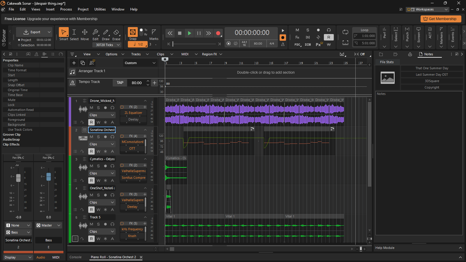Adjust the Bass bus volume fader
The width and height of the screenshot is (466, 262).
pos(49,176)
